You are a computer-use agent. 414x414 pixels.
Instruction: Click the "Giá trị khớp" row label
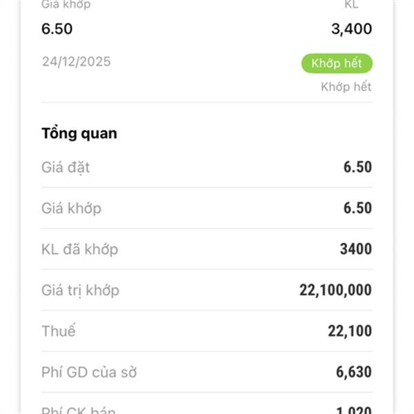80,290
